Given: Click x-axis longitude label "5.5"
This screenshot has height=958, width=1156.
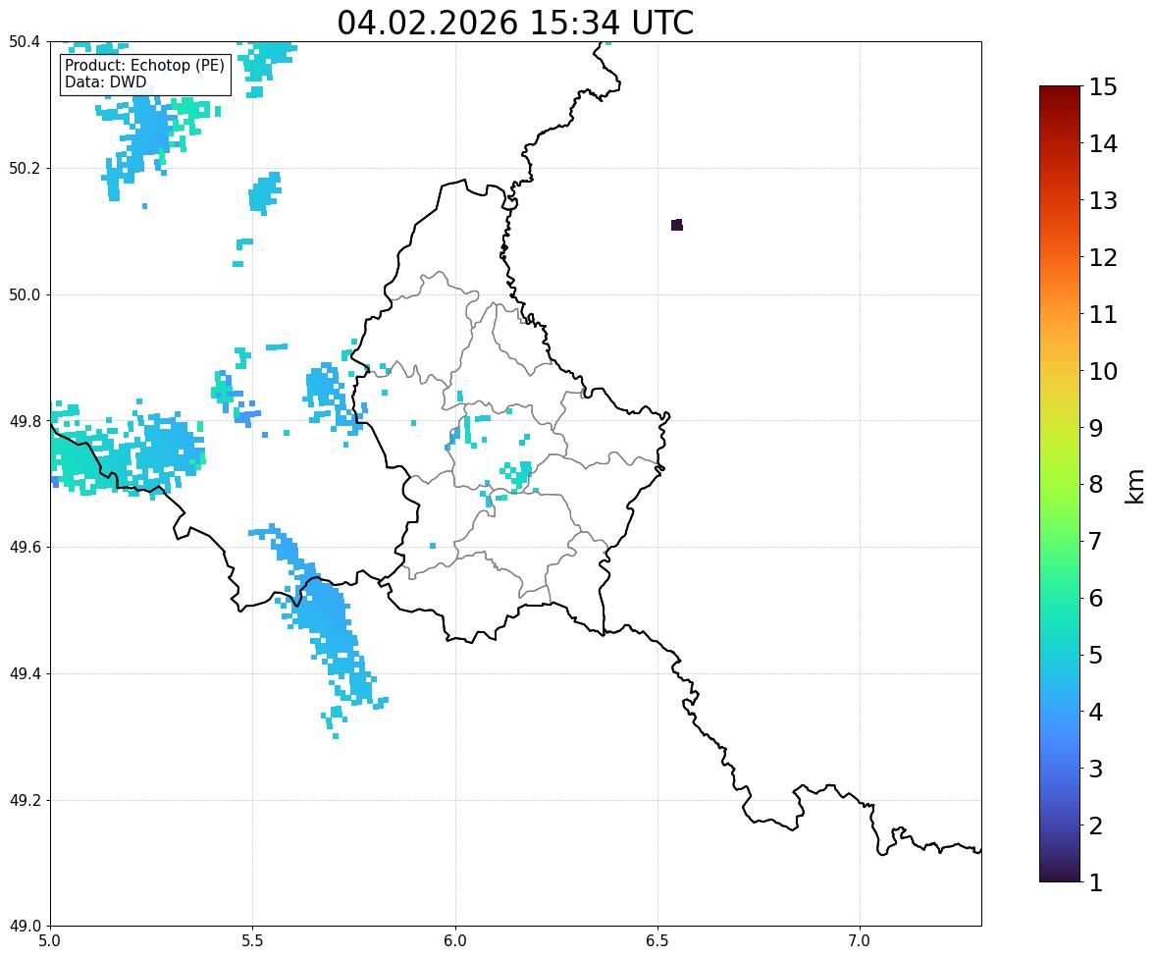Looking at the screenshot, I should coord(253,941).
